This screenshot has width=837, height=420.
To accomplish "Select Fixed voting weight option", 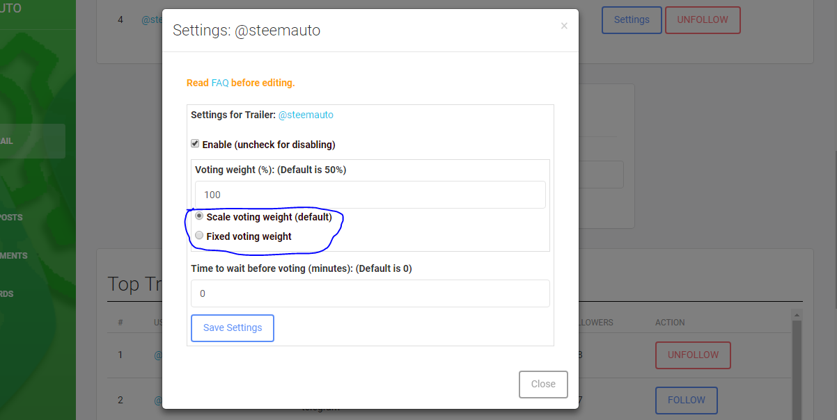I will click(199, 236).
